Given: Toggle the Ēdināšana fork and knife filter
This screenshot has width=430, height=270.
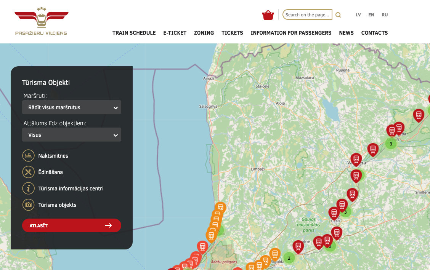Looking at the screenshot, I should (28, 172).
